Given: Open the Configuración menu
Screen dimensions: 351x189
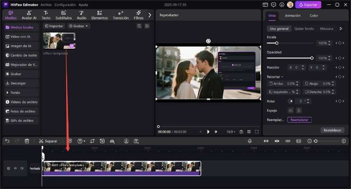Looking at the screenshot, I should tap(65, 5).
